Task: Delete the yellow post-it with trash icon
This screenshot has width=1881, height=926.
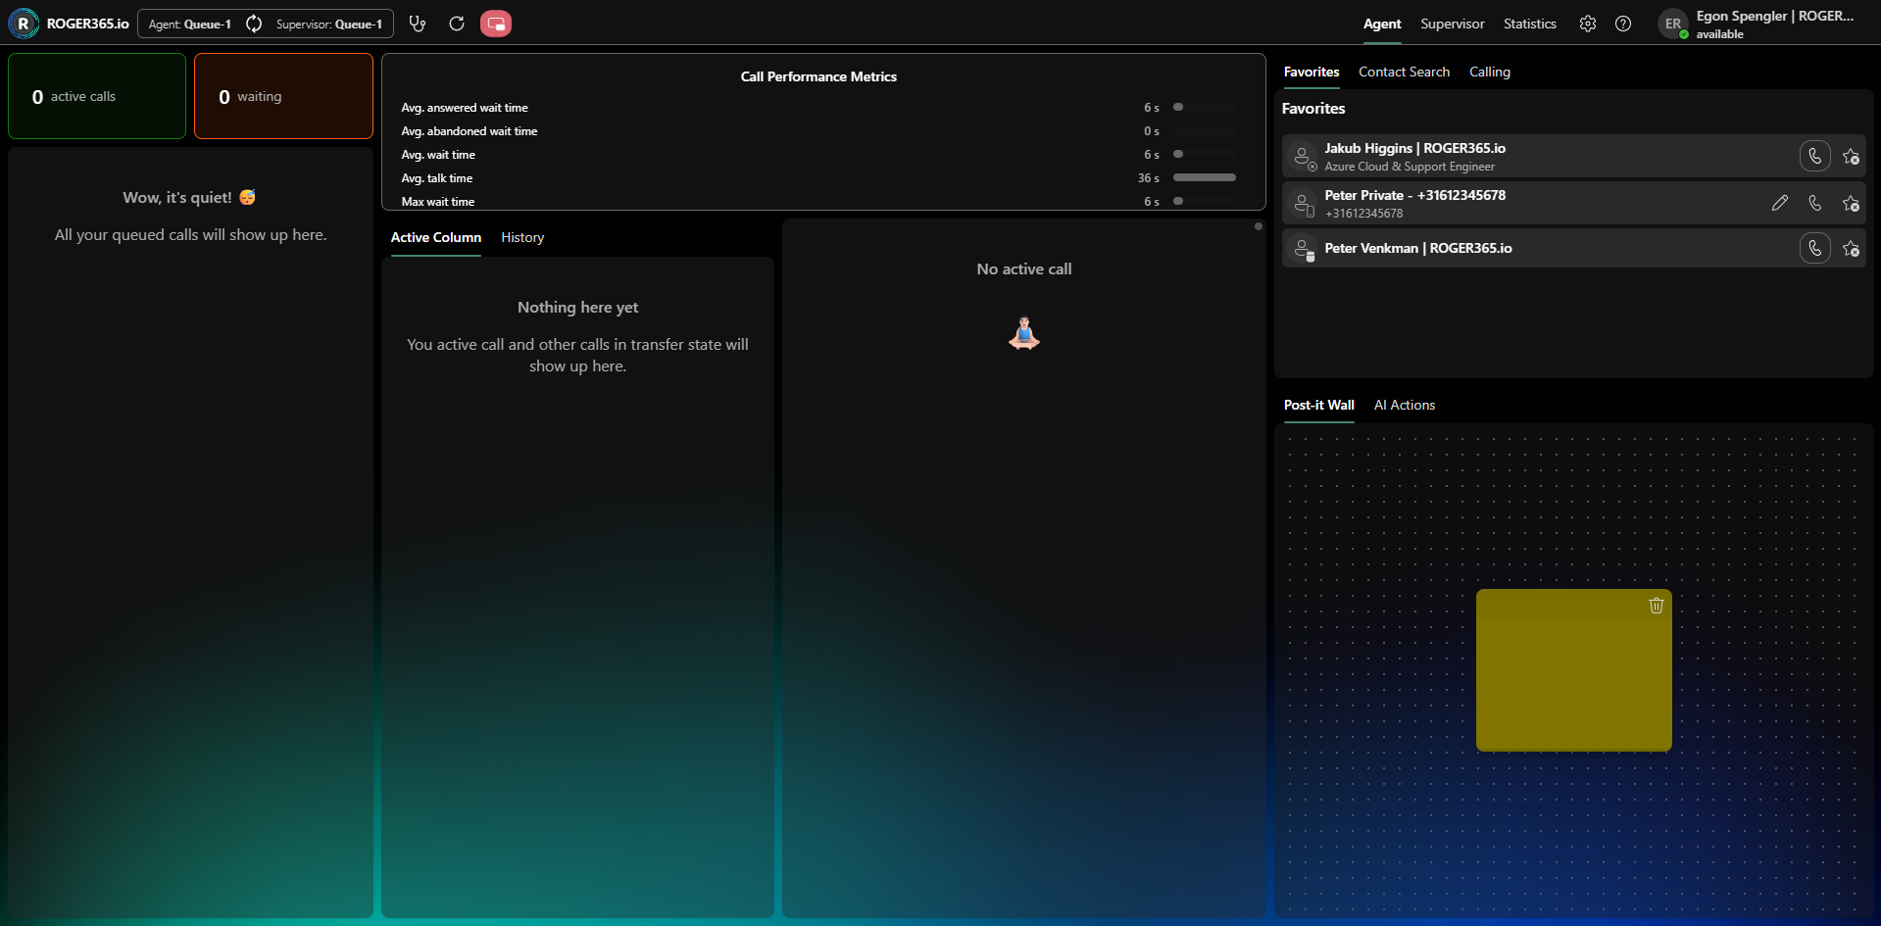Action: tap(1657, 606)
